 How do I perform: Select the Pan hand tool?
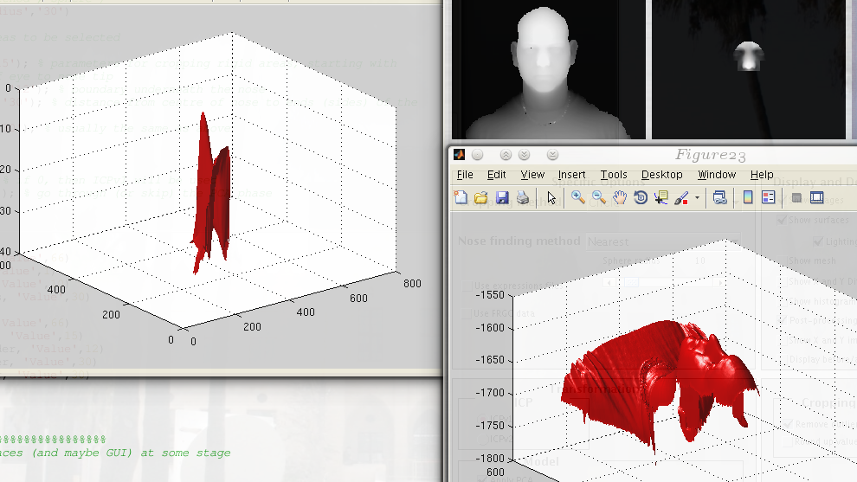click(619, 198)
